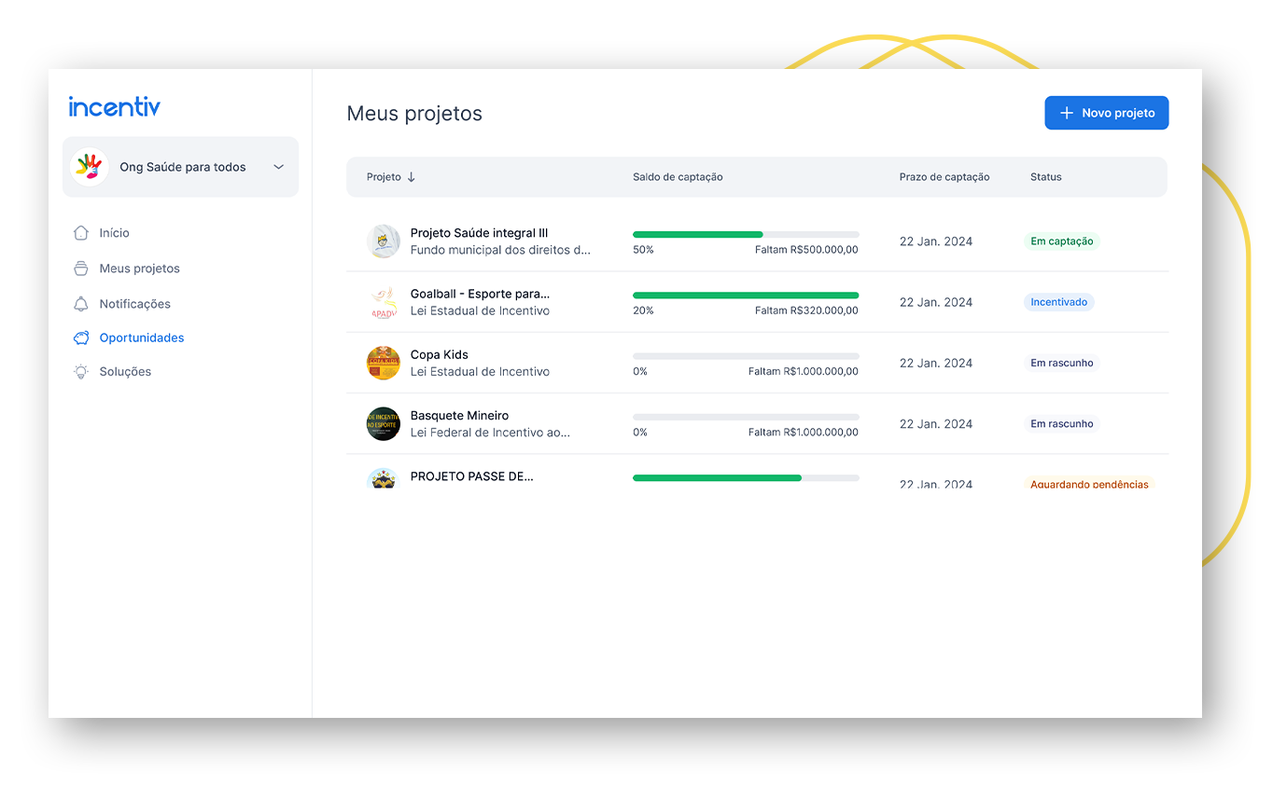Click Lei Federal de Incentivo ao subtitle
The width and height of the screenshot is (1273, 785).
pos(490,432)
